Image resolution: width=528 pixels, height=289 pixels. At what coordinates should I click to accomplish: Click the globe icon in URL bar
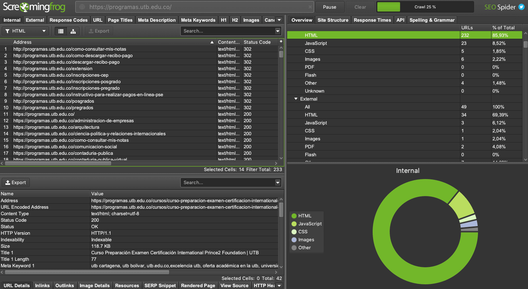click(82, 7)
